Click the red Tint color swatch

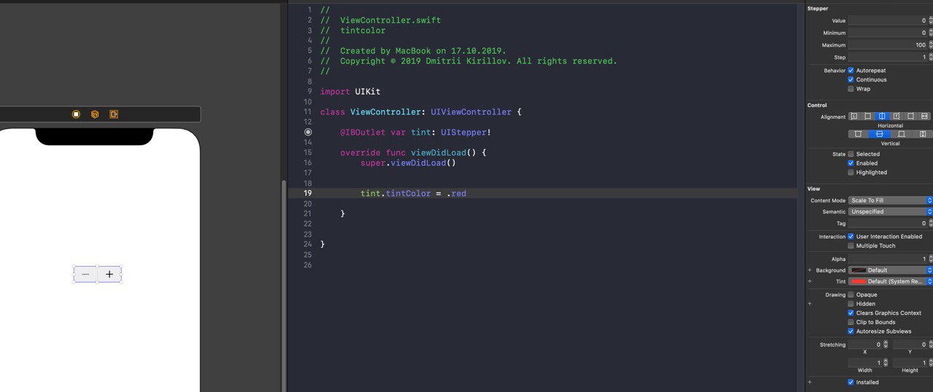pyautogui.click(x=858, y=281)
